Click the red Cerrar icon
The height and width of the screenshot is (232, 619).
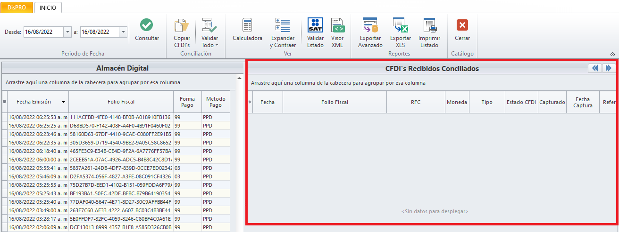tap(462, 25)
